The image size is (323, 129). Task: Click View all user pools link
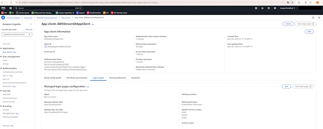click(x=29, y=30)
